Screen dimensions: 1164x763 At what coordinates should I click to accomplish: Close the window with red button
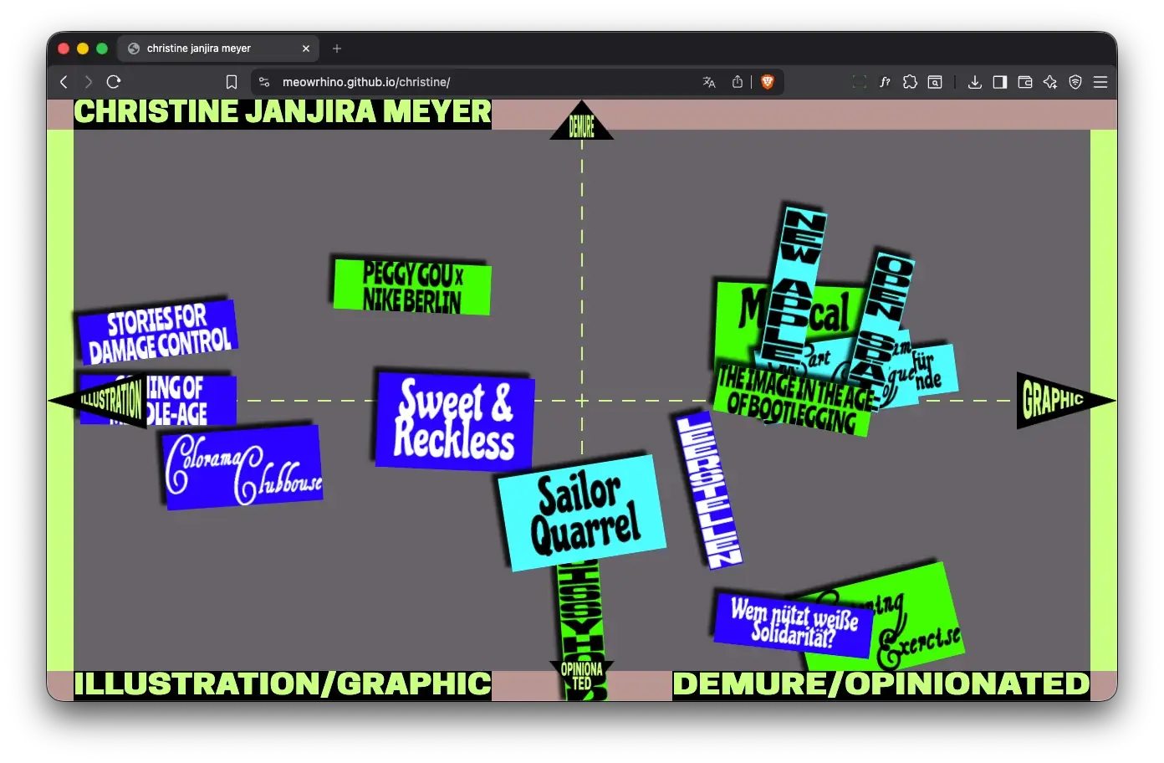coord(64,49)
